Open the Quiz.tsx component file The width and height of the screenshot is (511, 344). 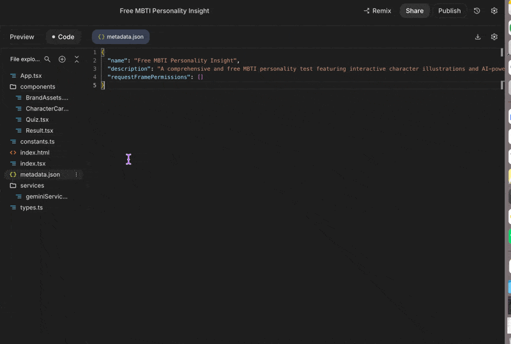(37, 119)
